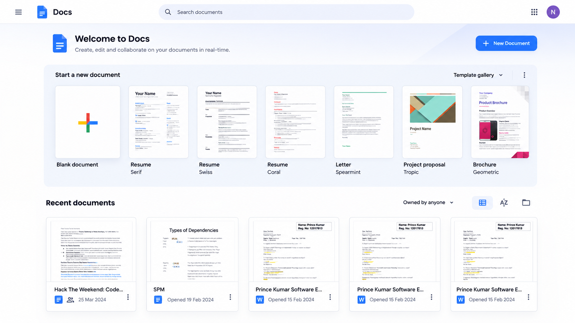Choose the Brochure Geometric template
The width and height of the screenshot is (575, 323).
[x=500, y=122]
